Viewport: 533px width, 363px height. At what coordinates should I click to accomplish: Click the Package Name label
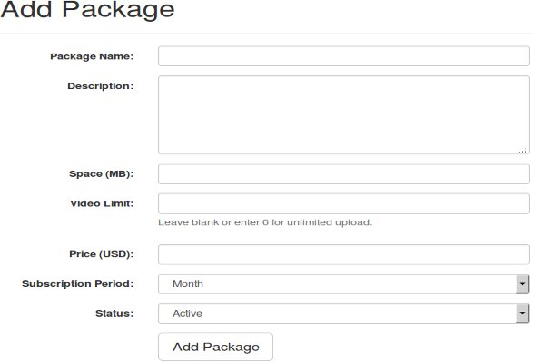coord(92,56)
